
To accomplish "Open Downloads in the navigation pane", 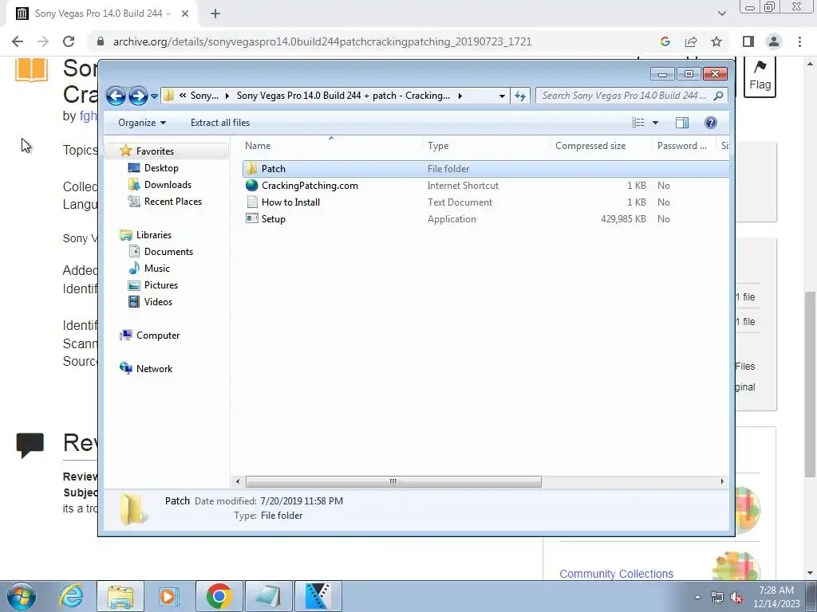I will [x=168, y=185].
